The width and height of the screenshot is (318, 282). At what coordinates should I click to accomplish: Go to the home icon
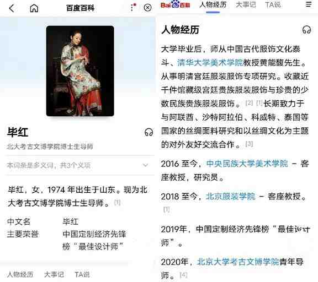coord(34,8)
